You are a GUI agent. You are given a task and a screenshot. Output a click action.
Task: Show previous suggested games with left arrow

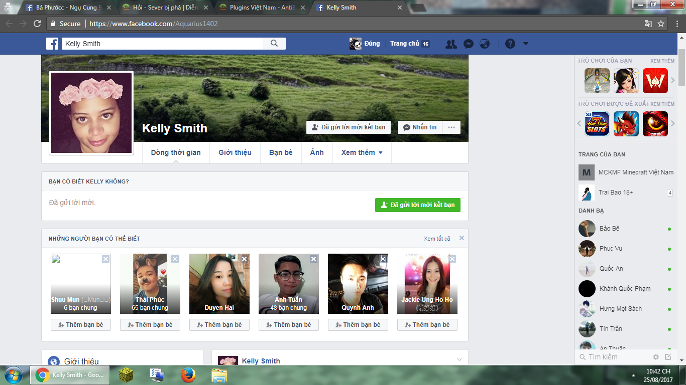tap(579, 124)
